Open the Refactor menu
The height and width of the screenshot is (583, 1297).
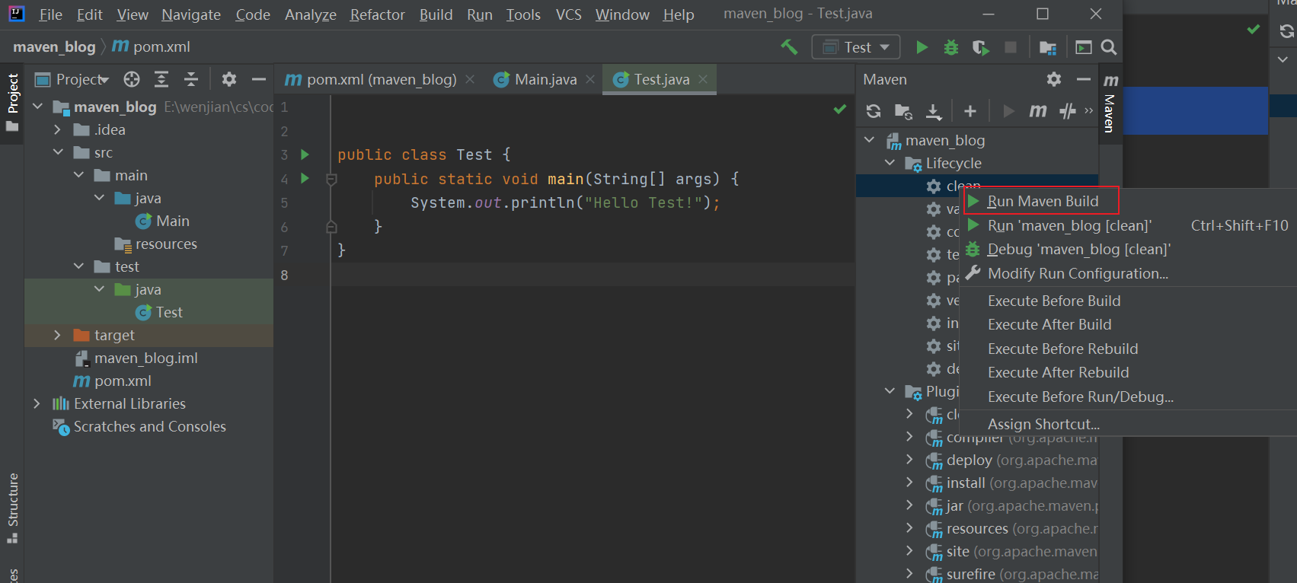tap(377, 14)
